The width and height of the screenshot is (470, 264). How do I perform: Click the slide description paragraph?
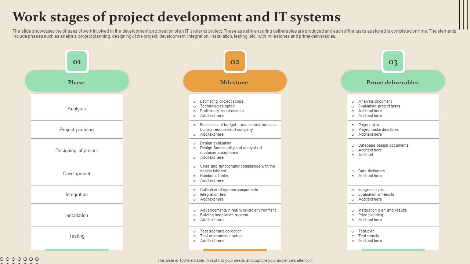pyautogui.click(x=234, y=34)
